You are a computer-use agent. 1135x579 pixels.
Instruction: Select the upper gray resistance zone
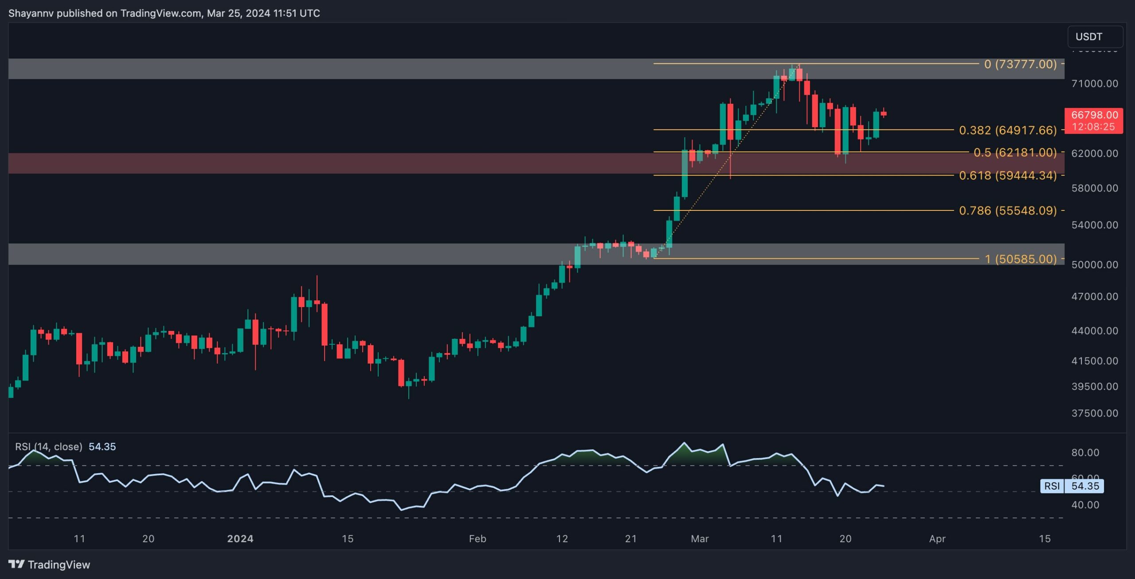coord(310,69)
